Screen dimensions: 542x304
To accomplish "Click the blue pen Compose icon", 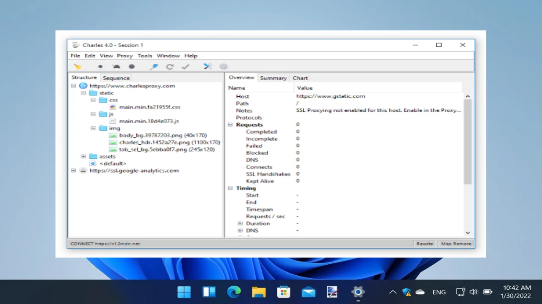I will point(154,67).
